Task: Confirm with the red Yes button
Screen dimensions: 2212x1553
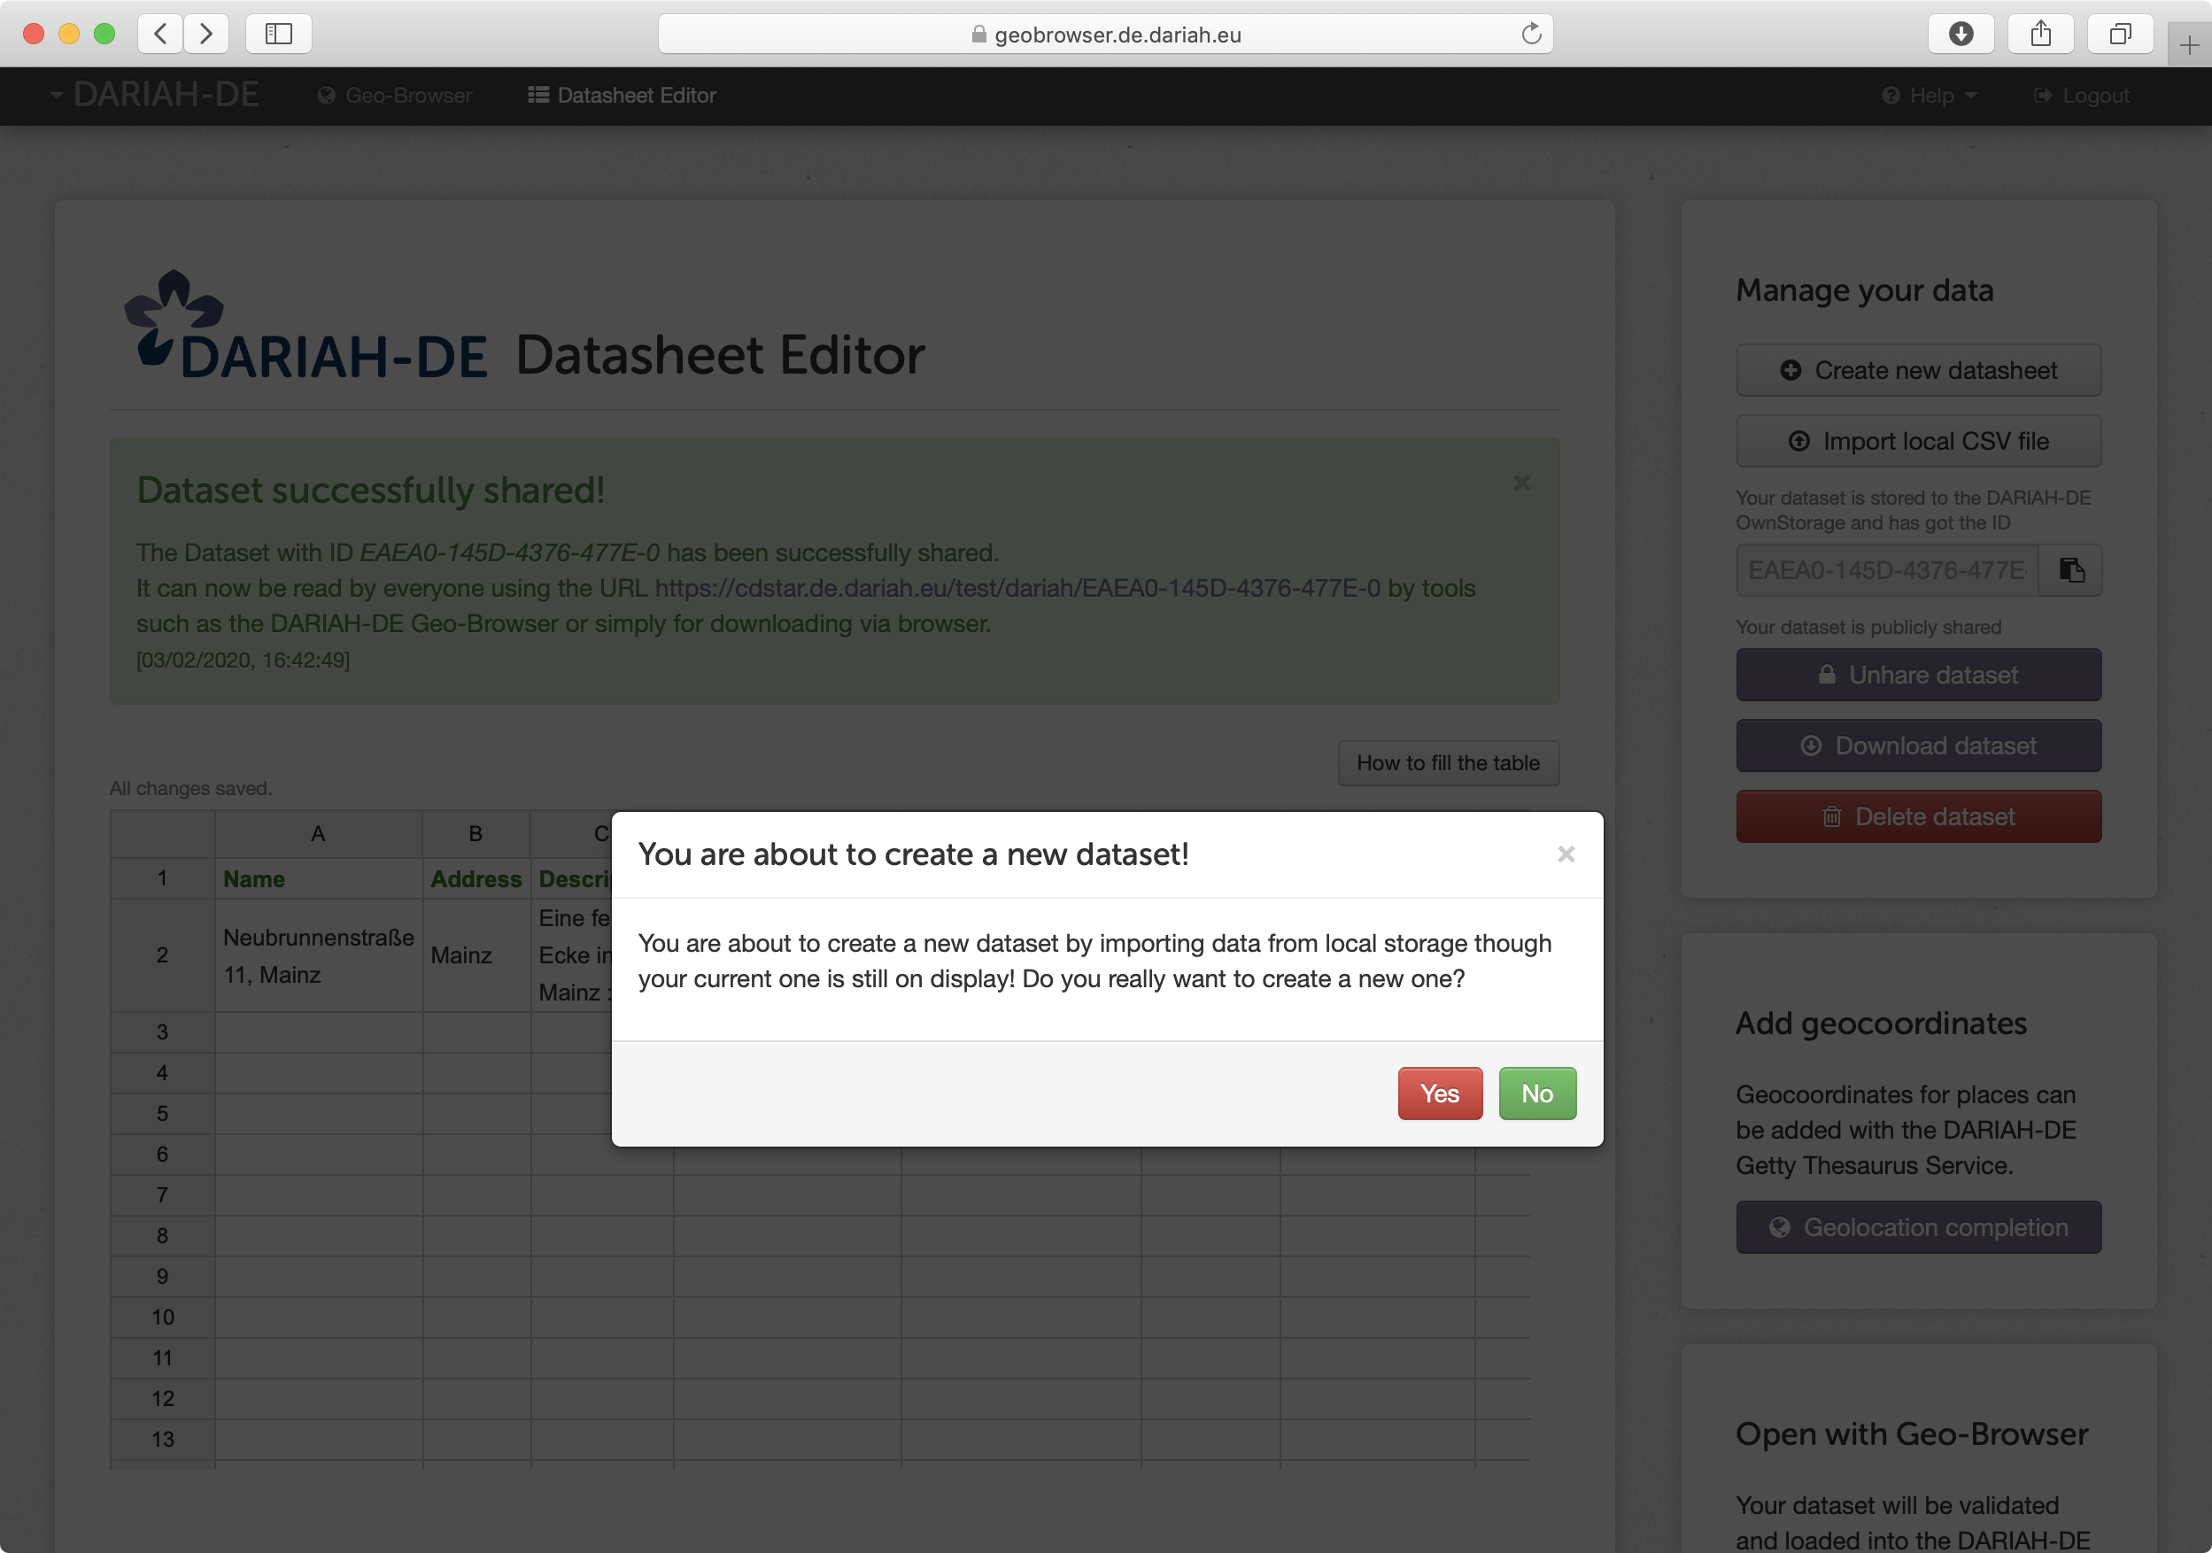Action: (1439, 1093)
